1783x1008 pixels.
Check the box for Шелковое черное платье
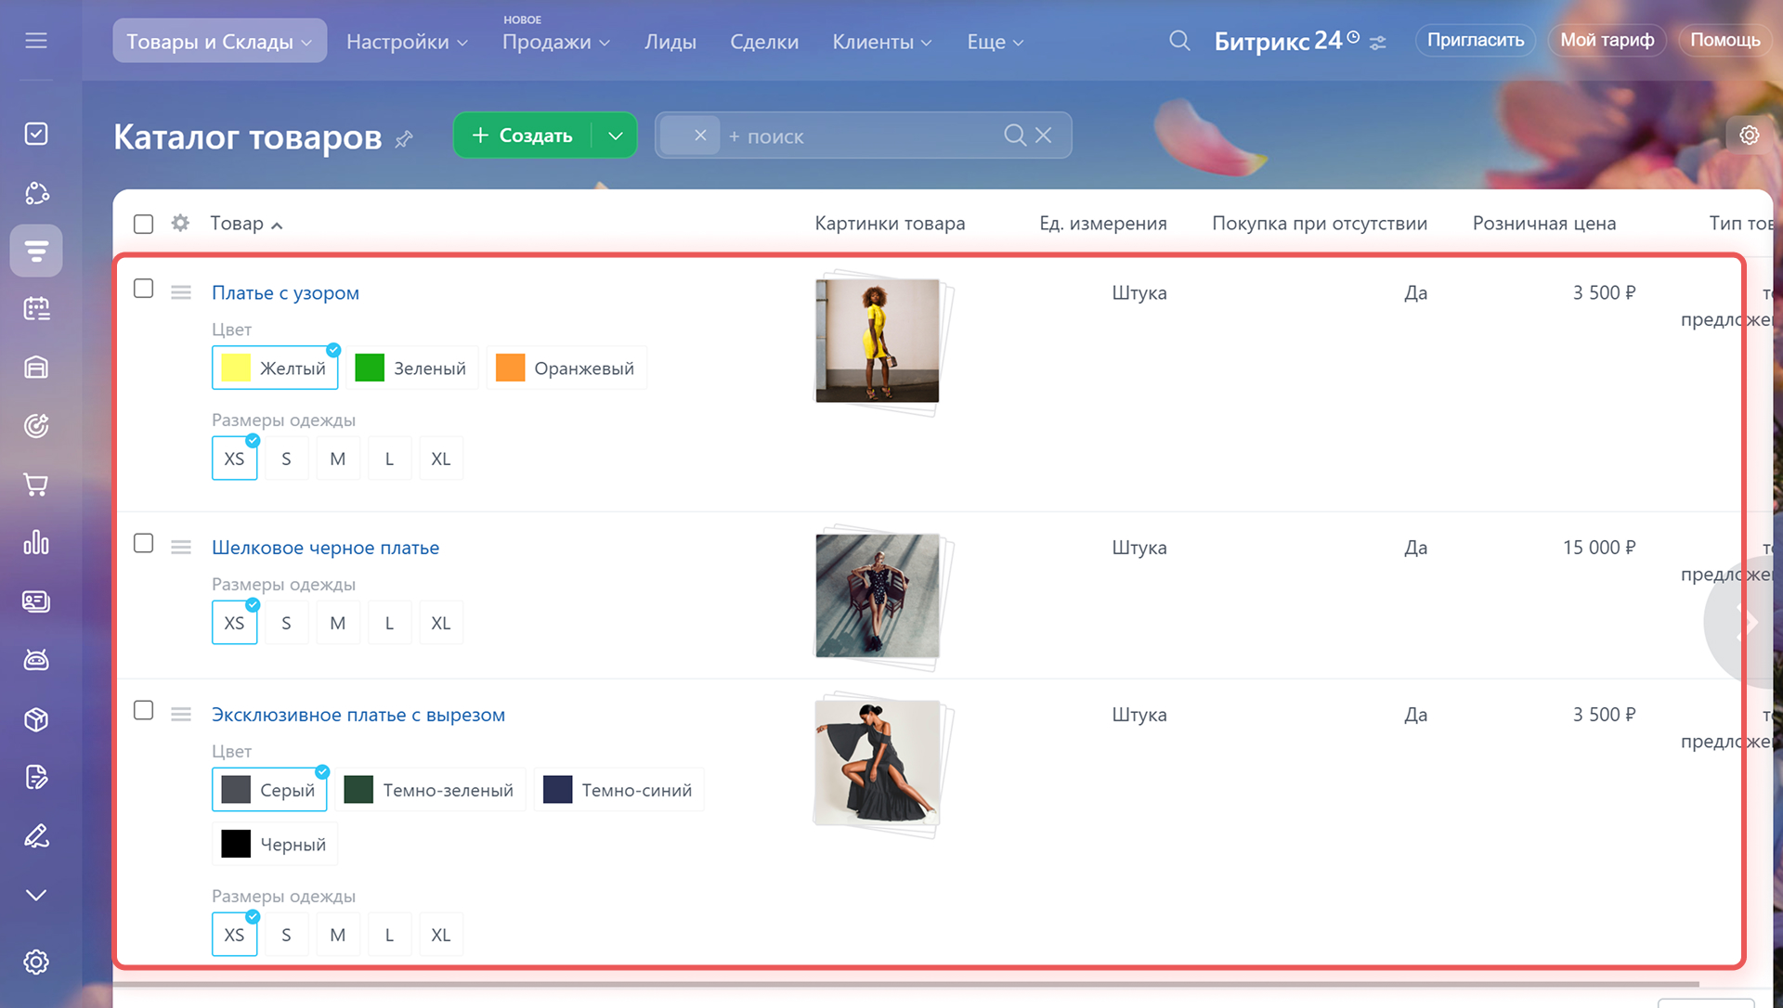143,543
